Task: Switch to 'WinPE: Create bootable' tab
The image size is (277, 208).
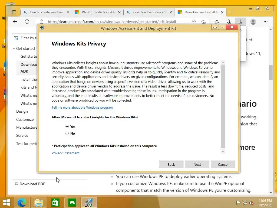Action: (98, 12)
